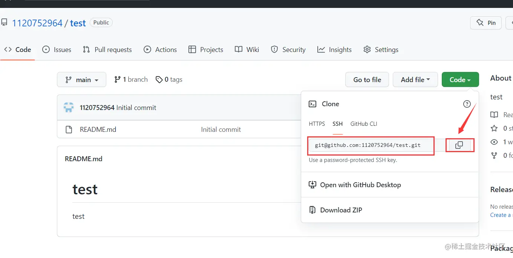Screen dimensions: 513x258
Task: Open the Security tab
Action: click(x=288, y=49)
